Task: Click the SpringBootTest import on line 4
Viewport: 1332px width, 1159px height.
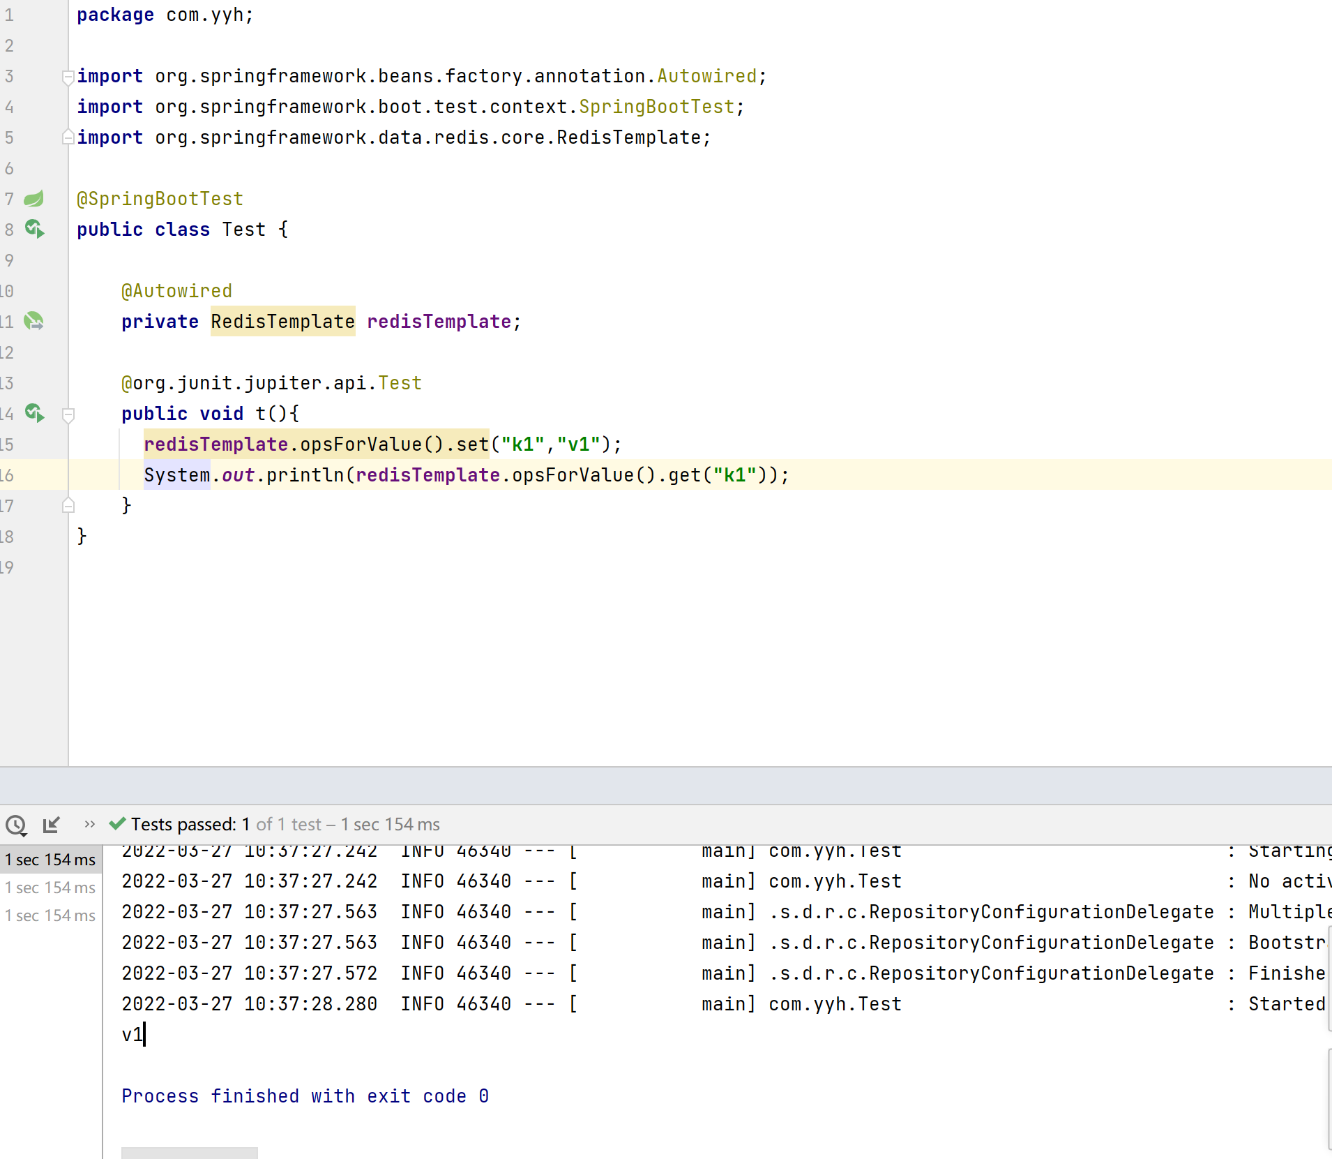Action: coord(411,107)
